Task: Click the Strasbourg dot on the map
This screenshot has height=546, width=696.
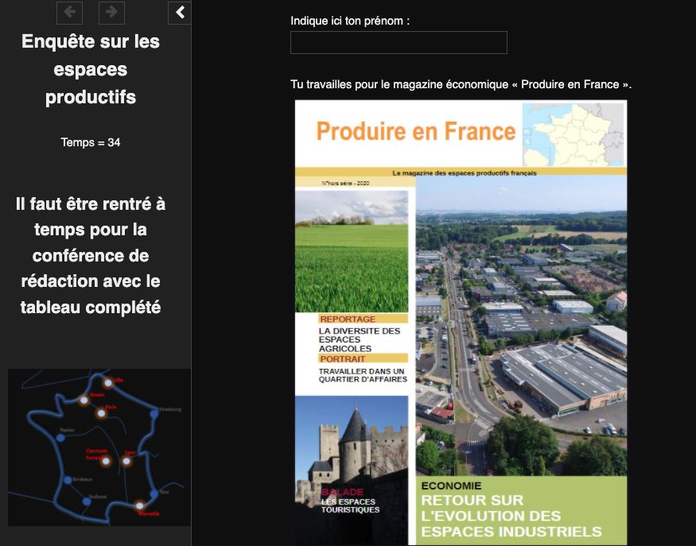Action: pyautogui.click(x=154, y=412)
